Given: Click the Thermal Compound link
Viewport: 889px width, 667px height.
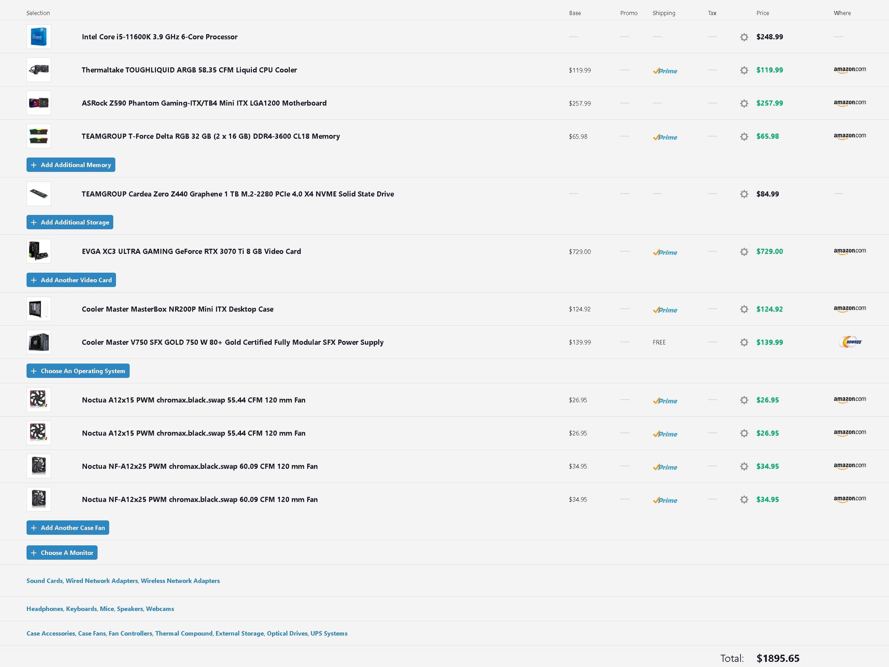Looking at the screenshot, I should coord(184,634).
